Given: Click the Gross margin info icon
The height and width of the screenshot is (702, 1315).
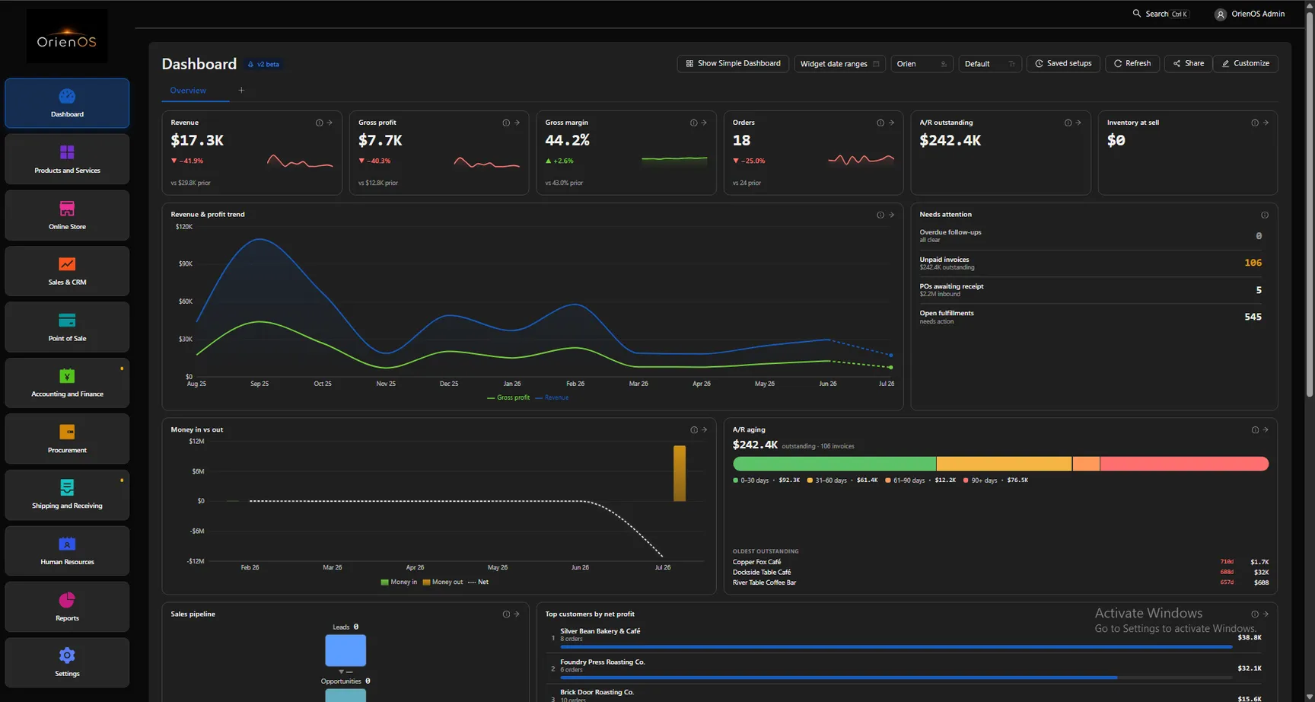Looking at the screenshot, I should tap(693, 123).
